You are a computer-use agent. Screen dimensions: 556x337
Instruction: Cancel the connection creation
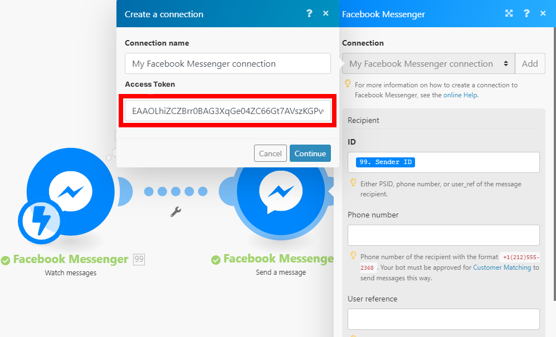point(270,153)
